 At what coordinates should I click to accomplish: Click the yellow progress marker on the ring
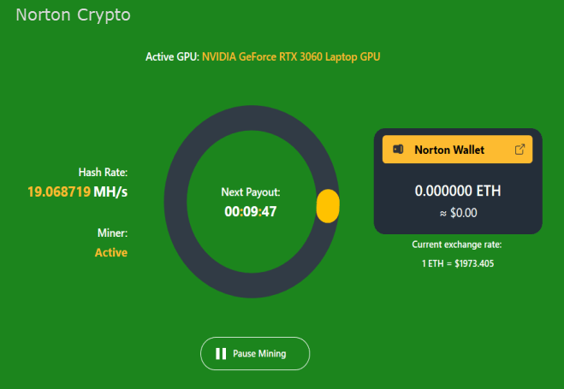pos(328,206)
